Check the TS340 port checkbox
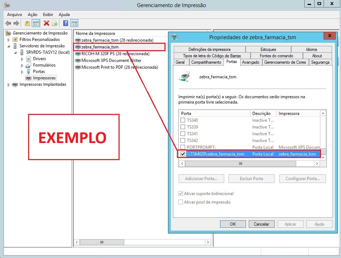The width and height of the screenshot is (341, 258). pyautogui.click(x=183, y=120)
